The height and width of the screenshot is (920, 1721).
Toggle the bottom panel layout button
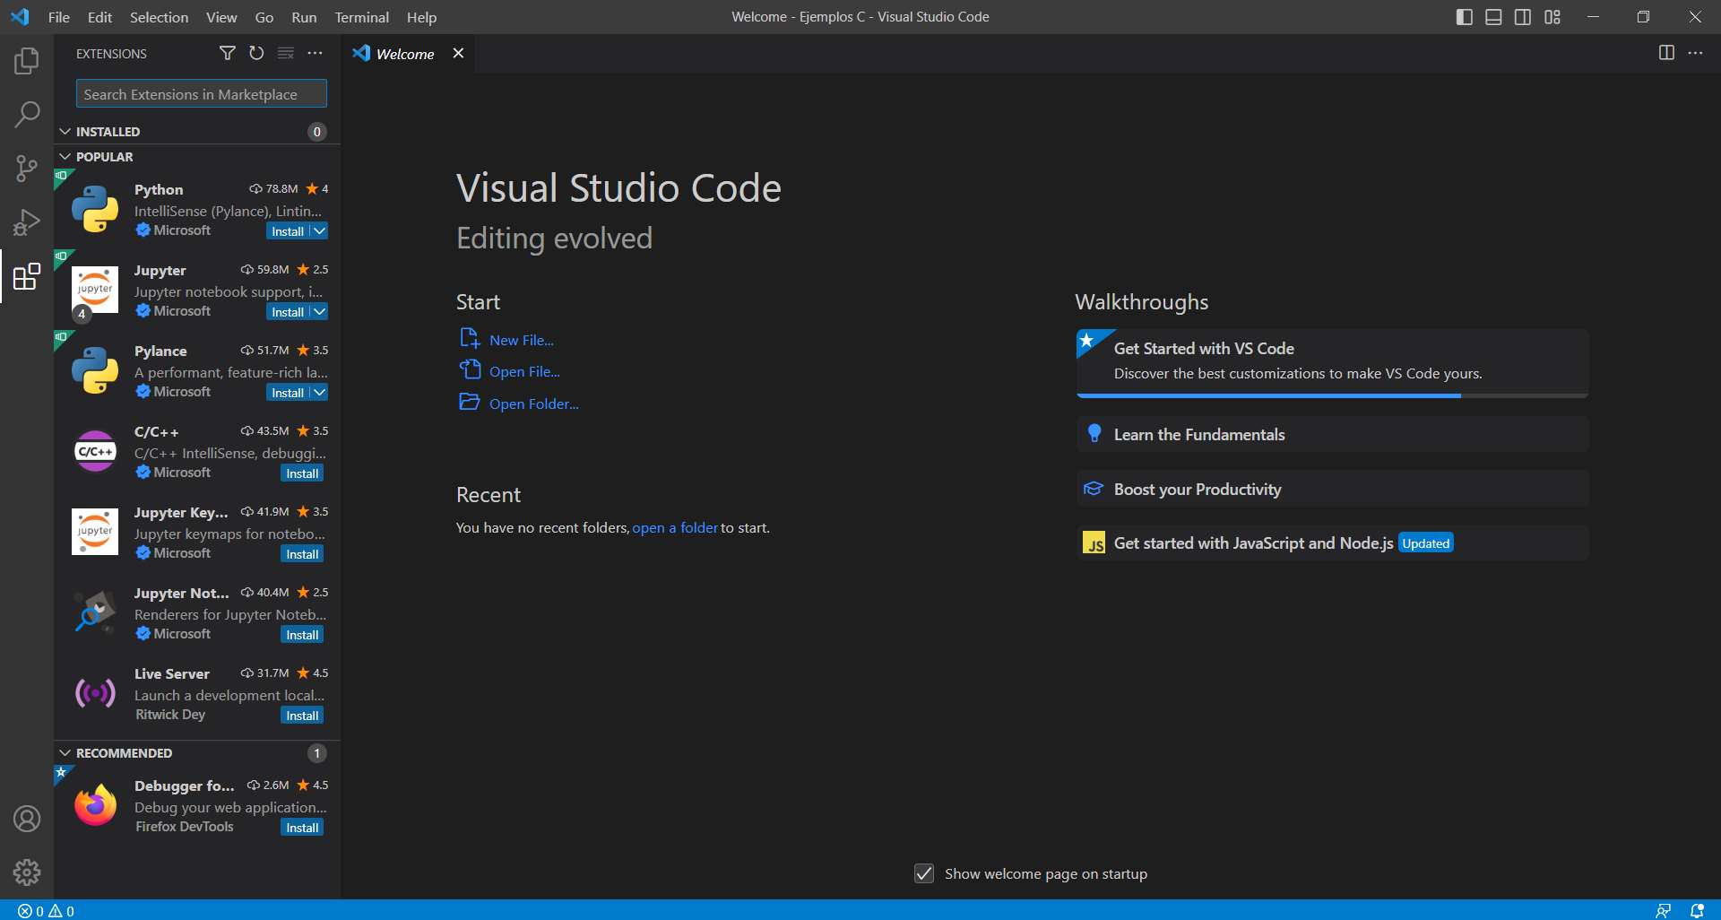[1493, 17]
